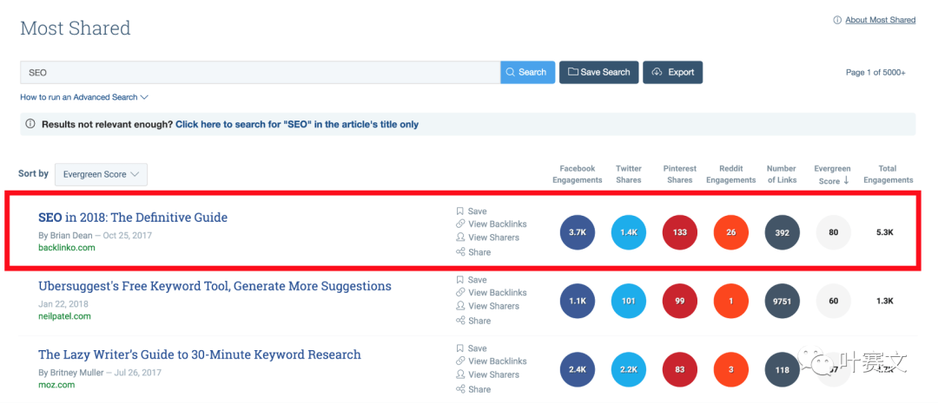Click the Pinterest Shares column header
Screen dimensions: 938x403
[679, 174]
